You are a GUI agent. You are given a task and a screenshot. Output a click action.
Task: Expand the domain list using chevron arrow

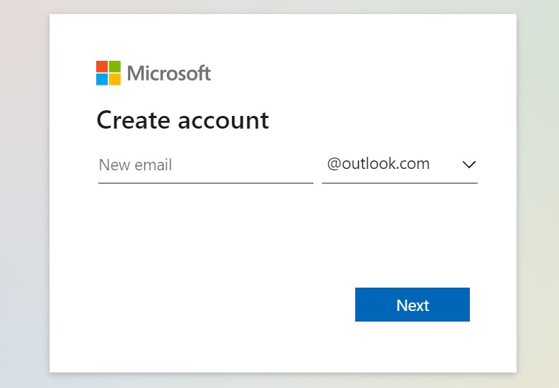point(469,165)
